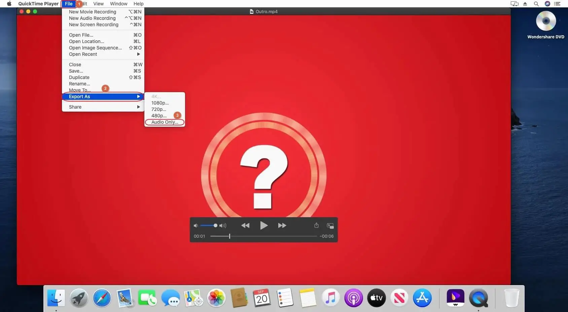The height and width of the screenshot is (312, 568).
Task: Open Contacts from the Dock
Action: click(239, 298)
